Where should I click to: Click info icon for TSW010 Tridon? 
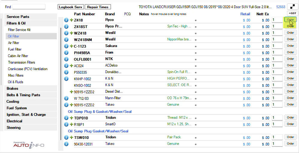coord(66,137)
